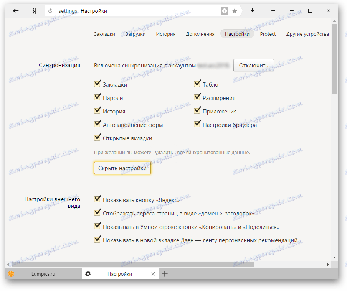Screen dimensions: 347x291
Task: Click the Скрыть настройки button
Action: coord(122,168)
